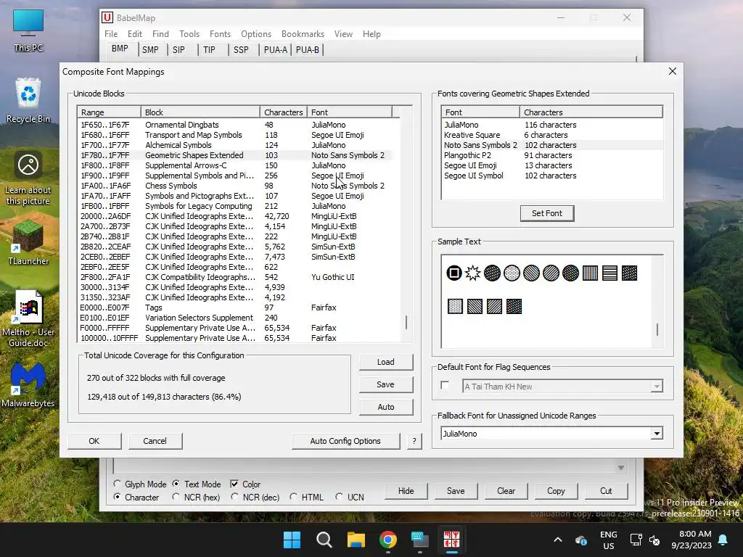Click the Copy button in BabelMap window

pos(556,491)
